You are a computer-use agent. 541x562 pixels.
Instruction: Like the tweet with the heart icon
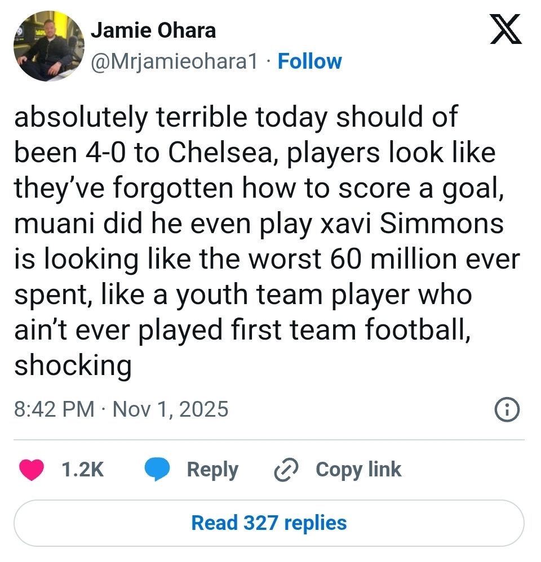[x=32, y=470]
